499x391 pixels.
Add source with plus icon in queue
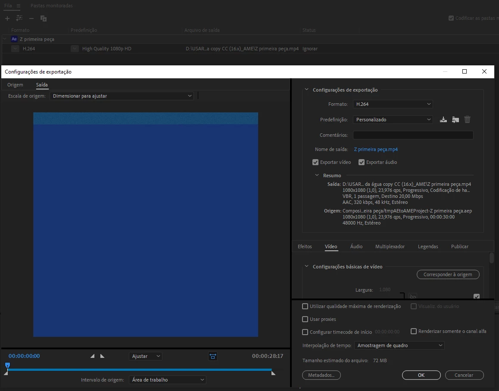point(7,18)
